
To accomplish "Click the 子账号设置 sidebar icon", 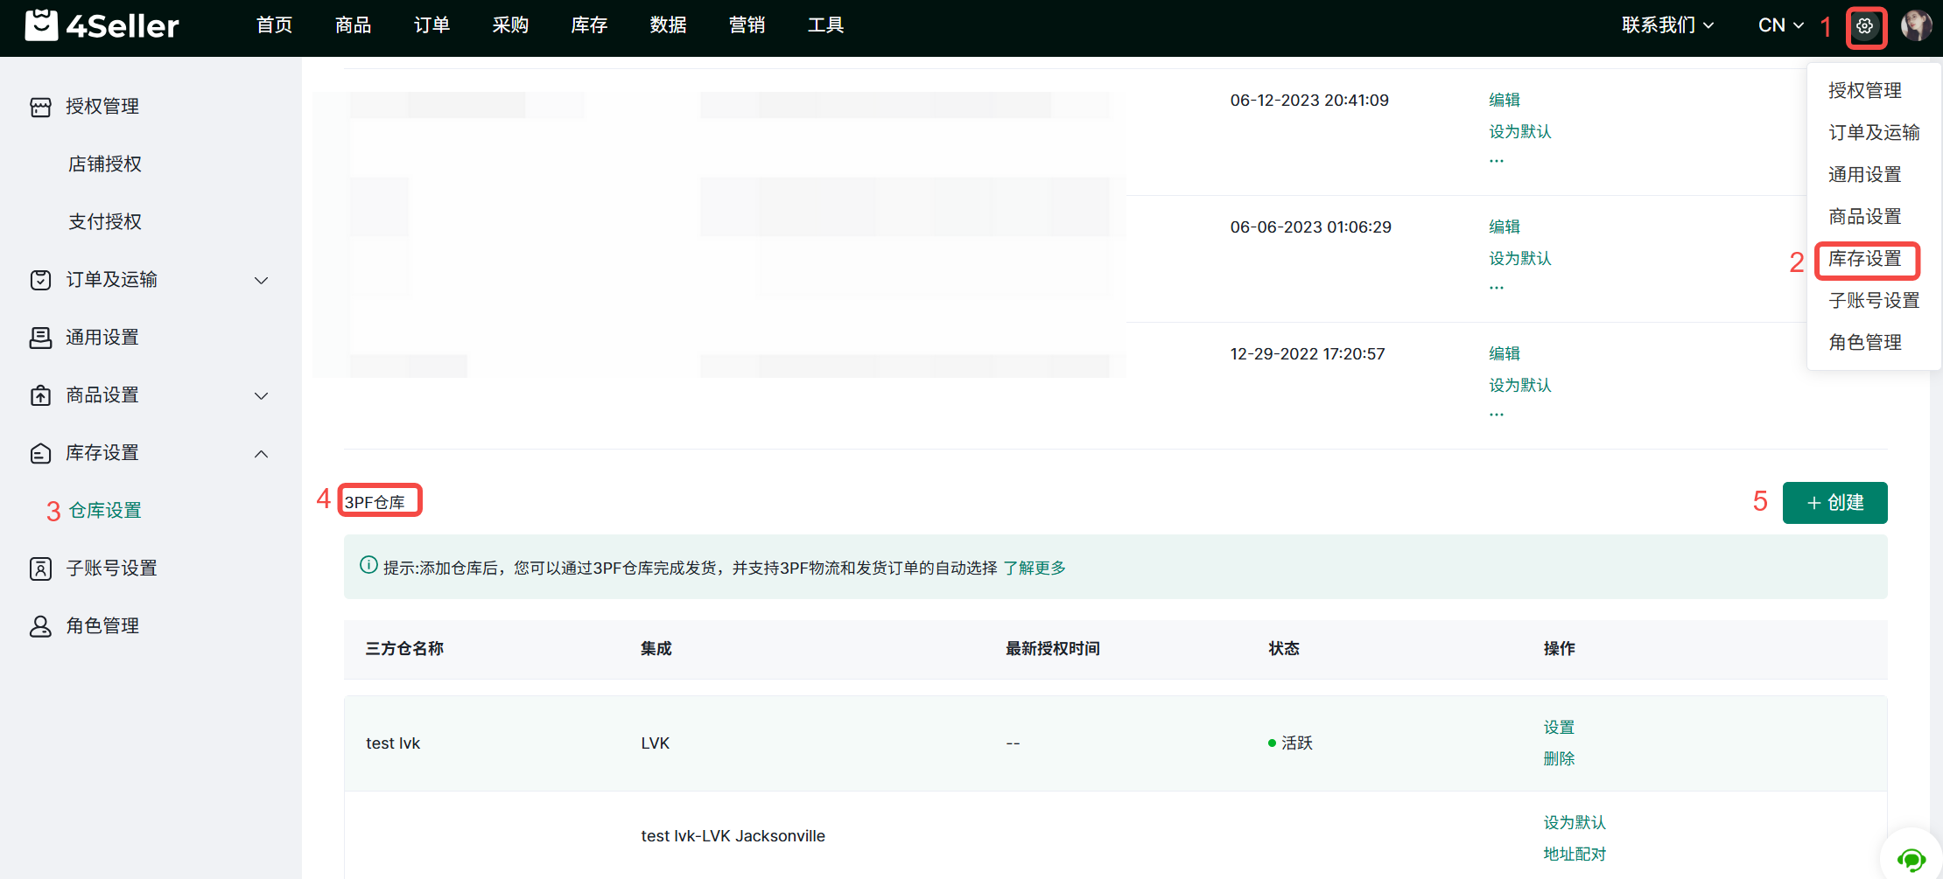I will click(x=40, y=569).
